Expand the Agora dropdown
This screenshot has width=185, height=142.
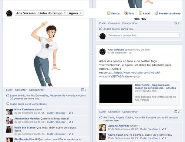coord(75,13)
